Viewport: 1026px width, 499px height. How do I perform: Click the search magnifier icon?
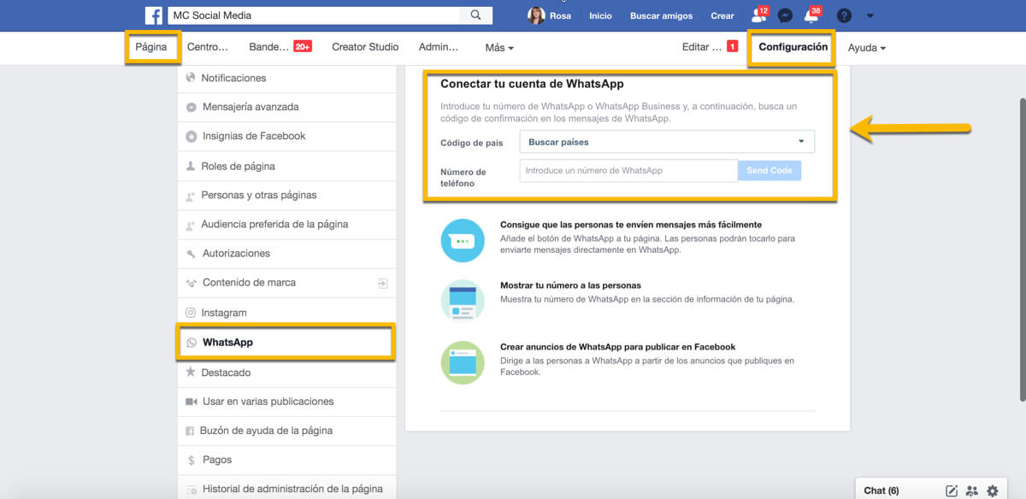click(x=475, y=15)
